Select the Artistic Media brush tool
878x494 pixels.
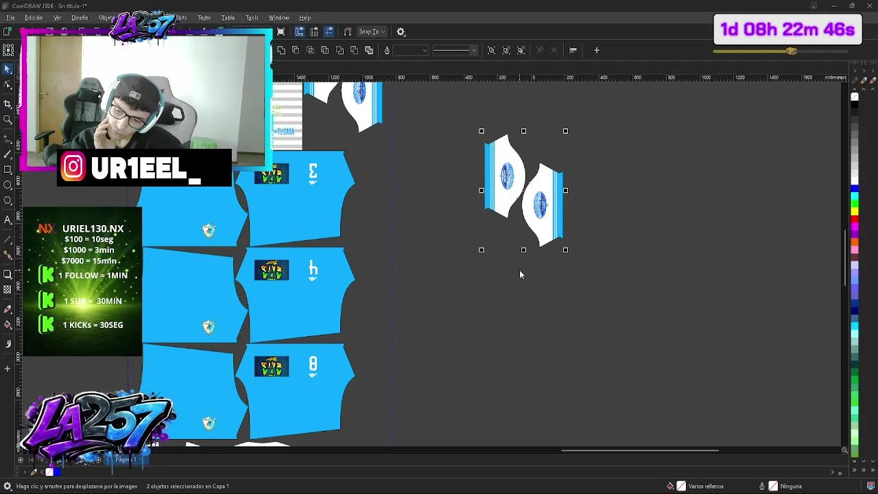pos(8,154)
